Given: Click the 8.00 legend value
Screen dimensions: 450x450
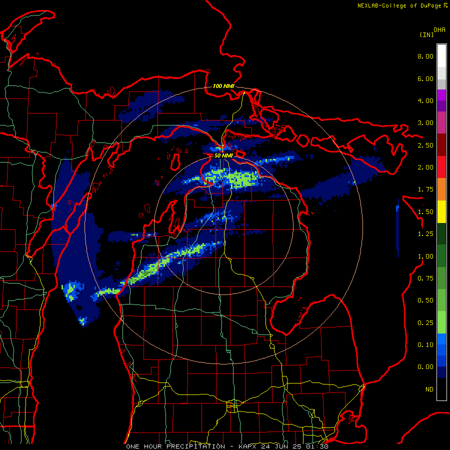Looking at the screenshot, I should [425, 56].
